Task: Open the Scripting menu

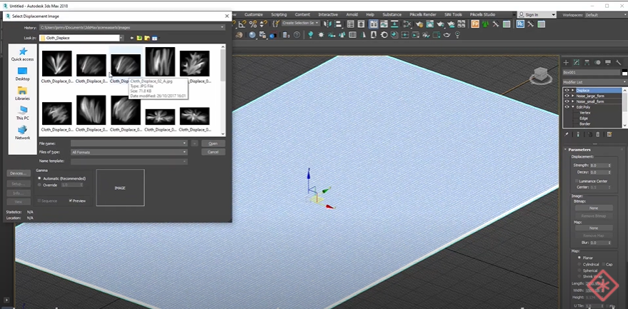Action: click(279, 14)
